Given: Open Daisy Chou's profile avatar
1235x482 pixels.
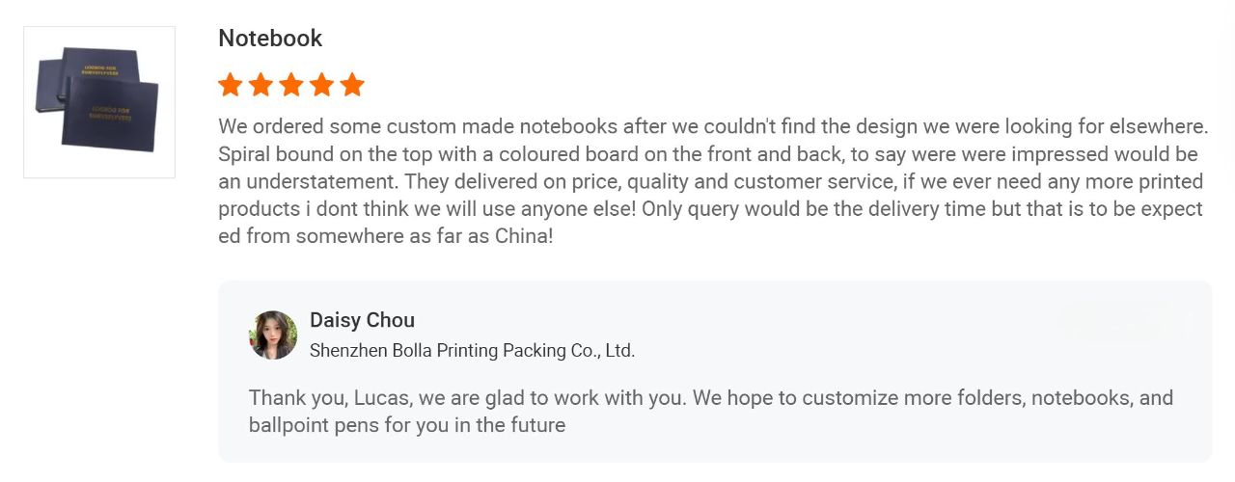Looking at the screenshot, I should tap(273, 335).
